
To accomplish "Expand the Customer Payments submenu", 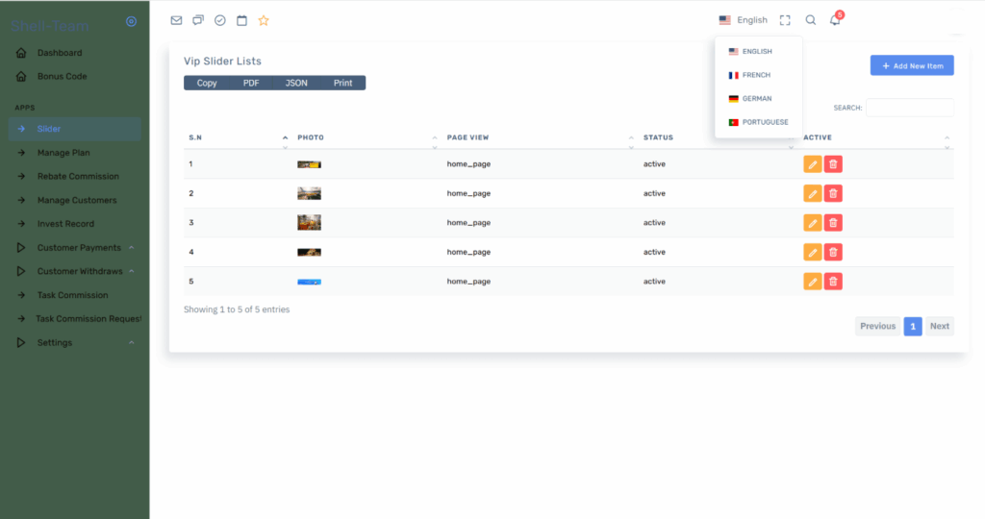I will 79,248.
